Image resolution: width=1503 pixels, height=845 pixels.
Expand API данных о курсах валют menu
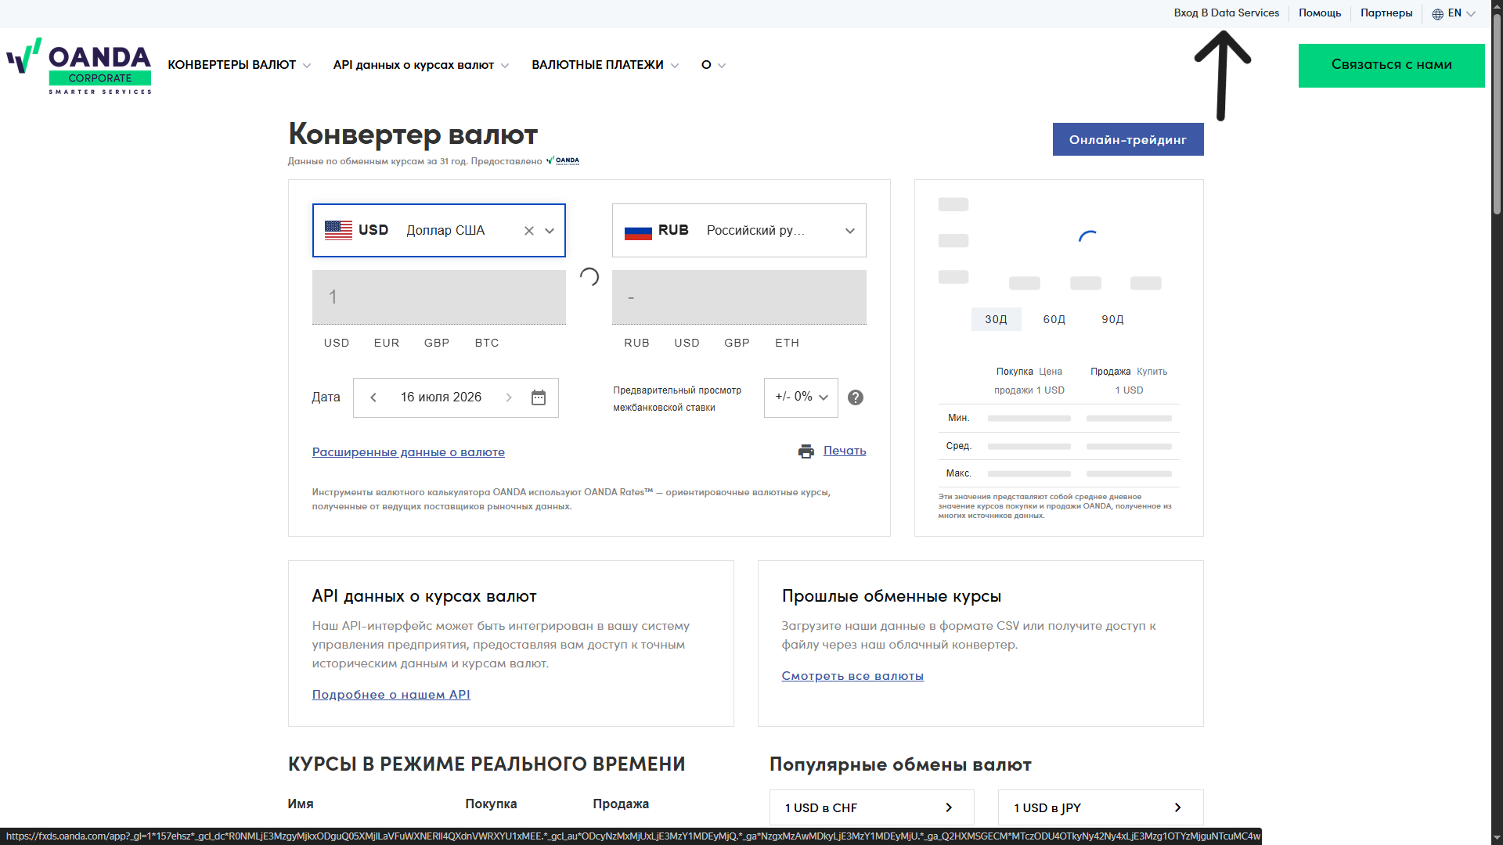pos(421,65)
